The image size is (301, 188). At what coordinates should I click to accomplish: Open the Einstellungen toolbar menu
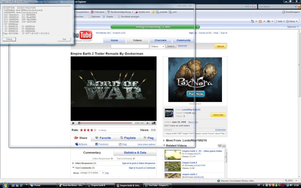tap(291, 12)
